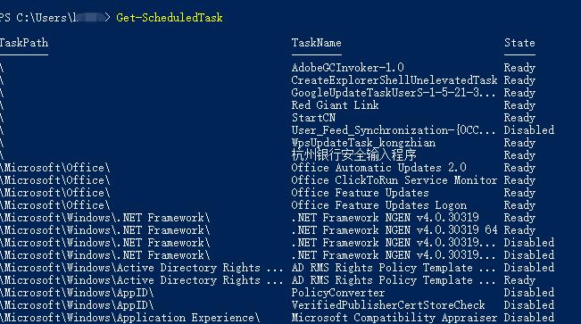Click the CreateExplorerShellUnelevatedTask entry
581x324 pixels.
394,80
